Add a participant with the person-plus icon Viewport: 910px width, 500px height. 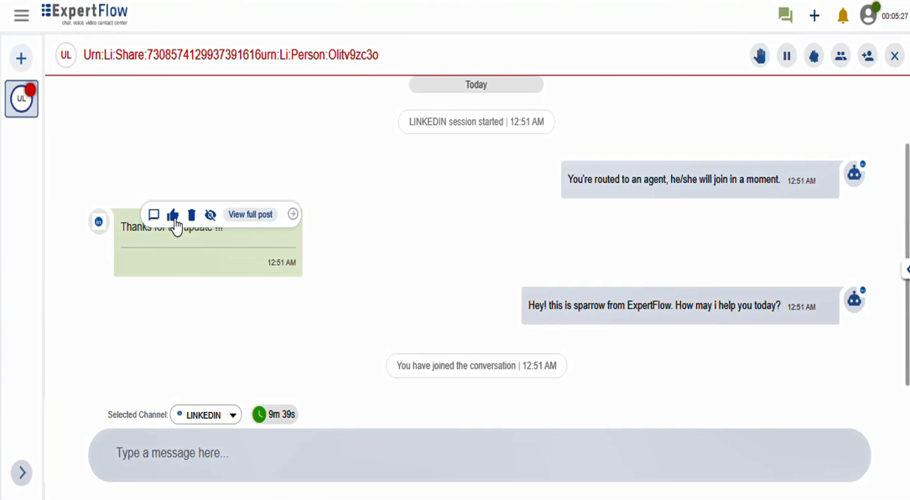[867, 55]
